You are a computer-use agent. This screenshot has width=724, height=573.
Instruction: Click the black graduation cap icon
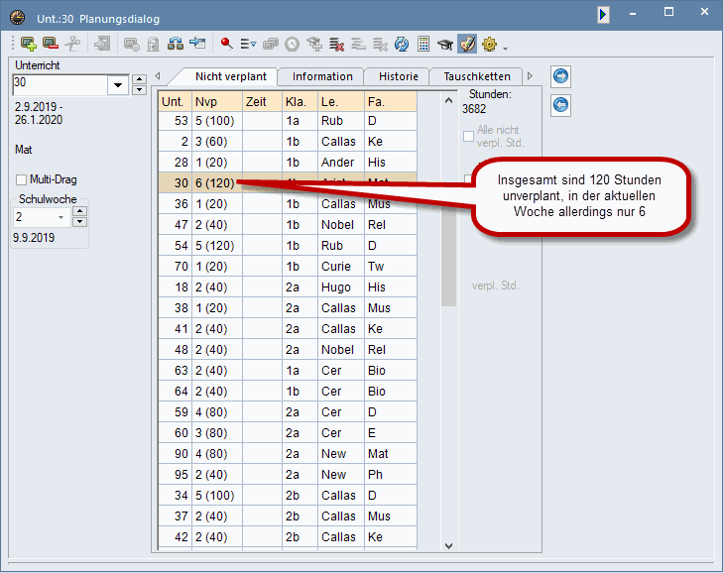point(445,44)
